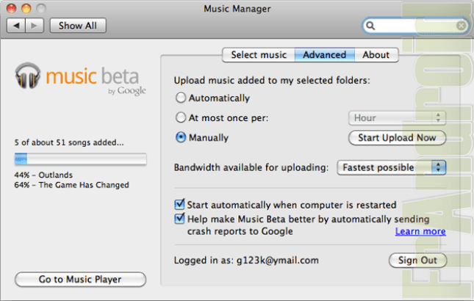Viewport: 474px width, 301px height.
Task: Open the Fastest possible bandwidth dropdown
Action: (x=392, y=167)
